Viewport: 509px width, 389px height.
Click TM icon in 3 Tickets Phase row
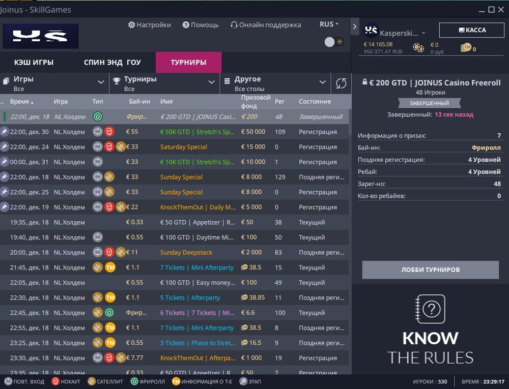110,343
